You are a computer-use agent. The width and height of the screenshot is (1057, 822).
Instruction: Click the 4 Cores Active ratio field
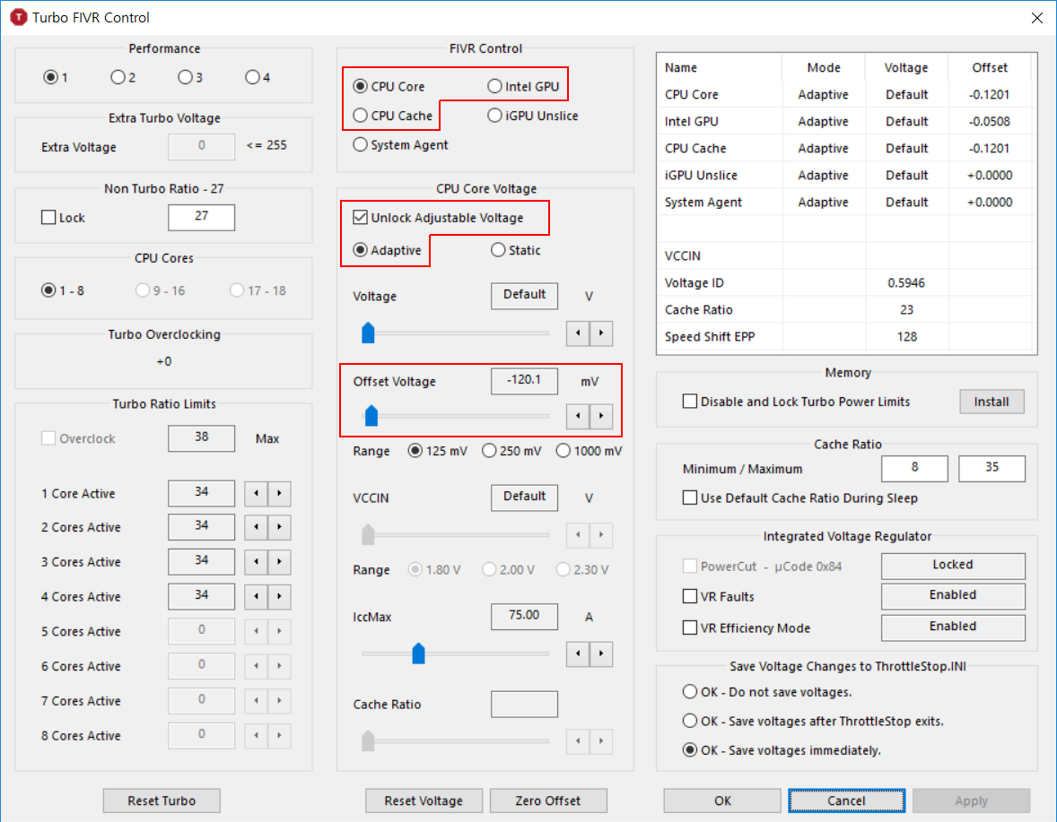(202, 596)
